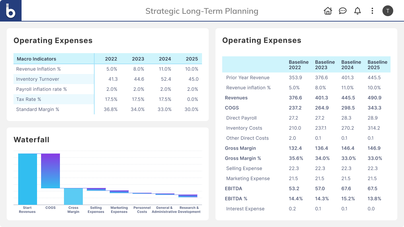This screenshot has width=404, height=227.
Task: Select the 2022 column header
Action: pyautogui.click(x=111, y=59)
